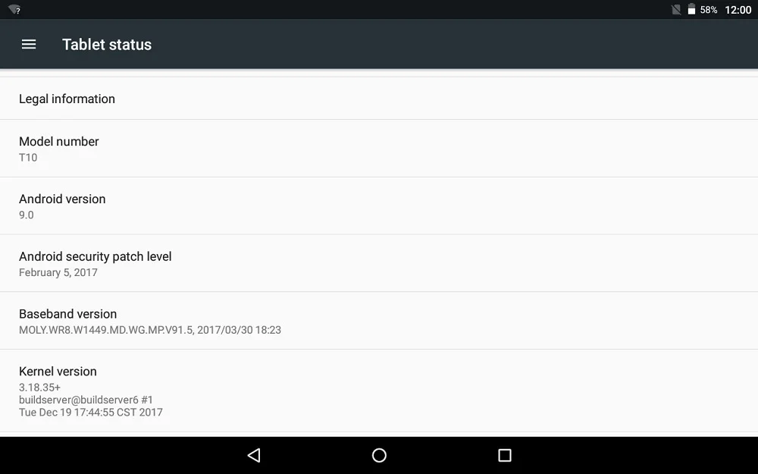Tap the T10 model value text
This screenshot has width=758, height=474.
(28, 157)
